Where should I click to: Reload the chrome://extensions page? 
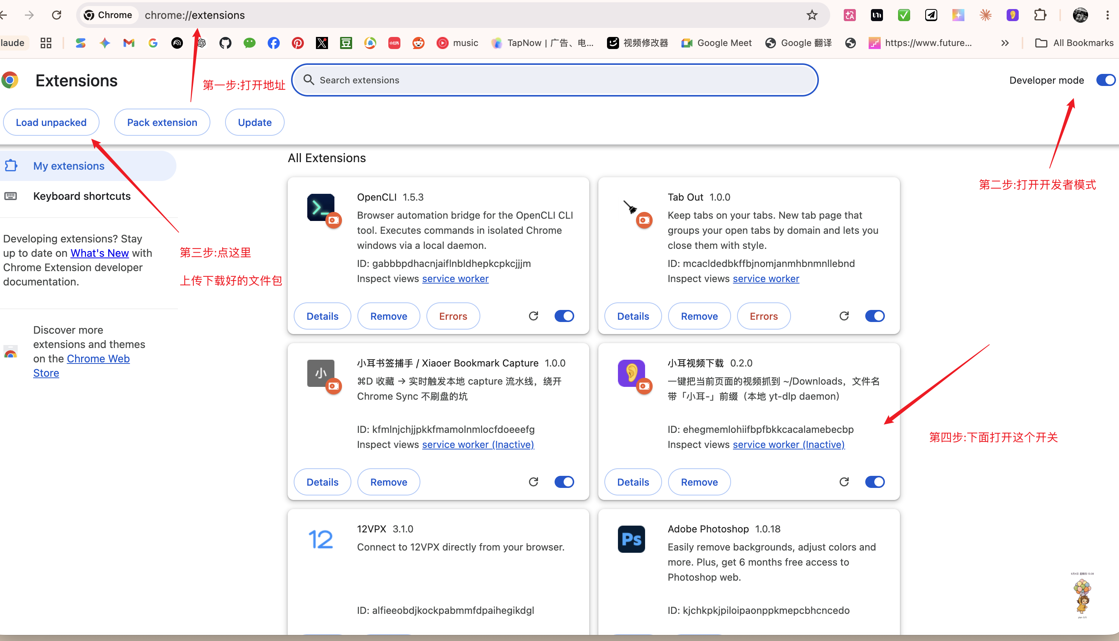pos(57,15)
